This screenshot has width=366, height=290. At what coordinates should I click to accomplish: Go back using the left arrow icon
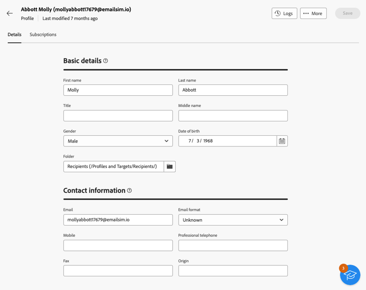point(10,13)
